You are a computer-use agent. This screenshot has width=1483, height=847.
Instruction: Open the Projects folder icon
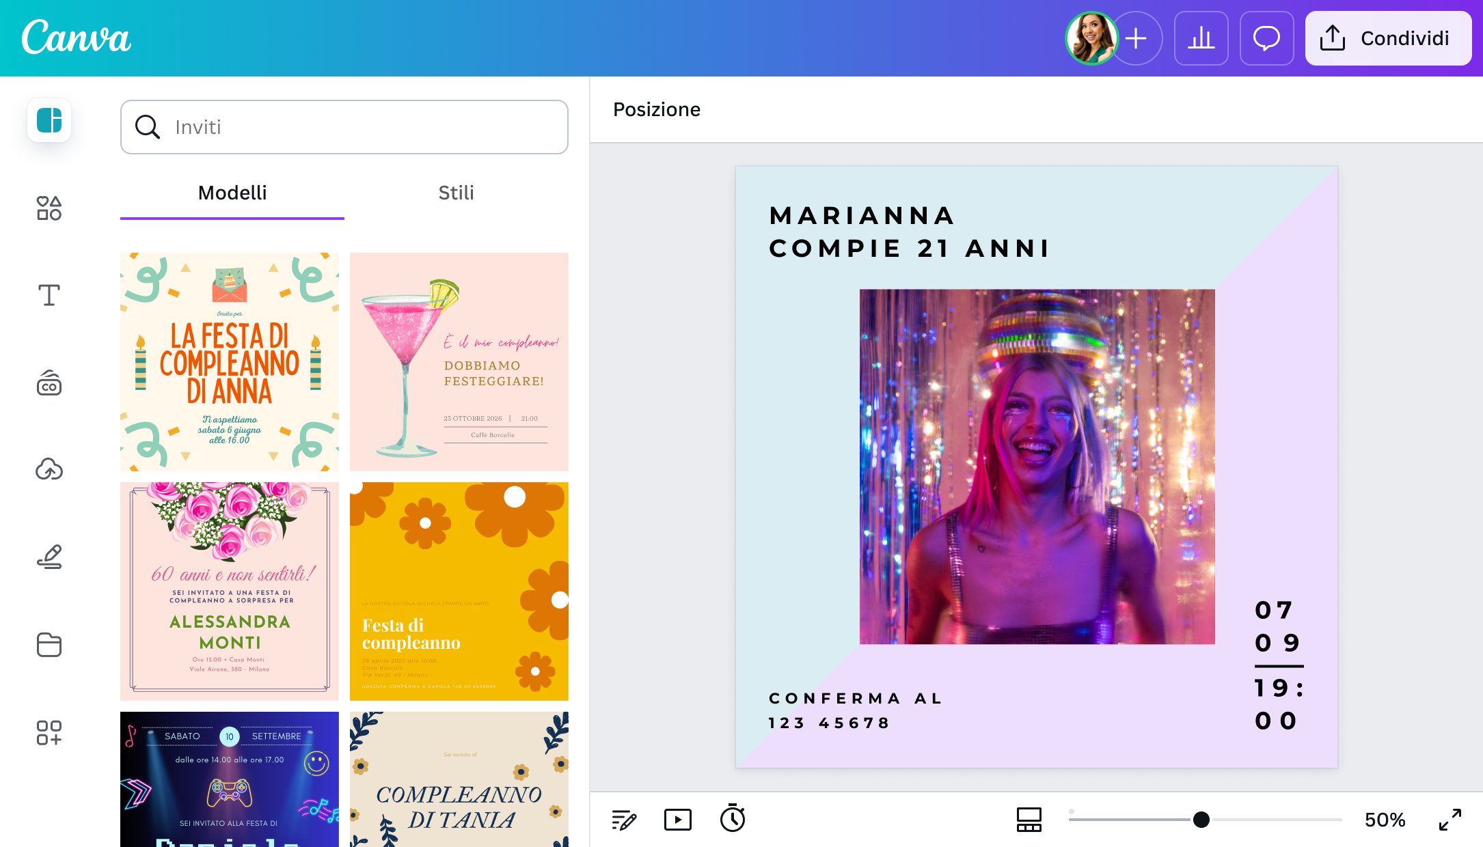tap(49, 644)
